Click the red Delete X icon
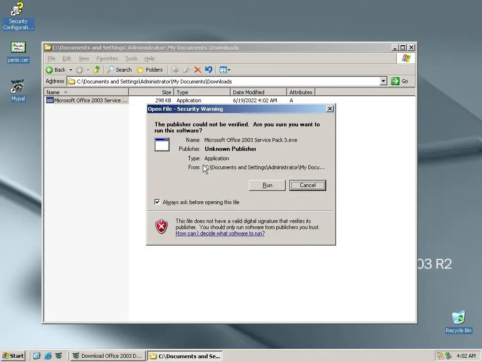The image size is (482, 362). (198, 70)
